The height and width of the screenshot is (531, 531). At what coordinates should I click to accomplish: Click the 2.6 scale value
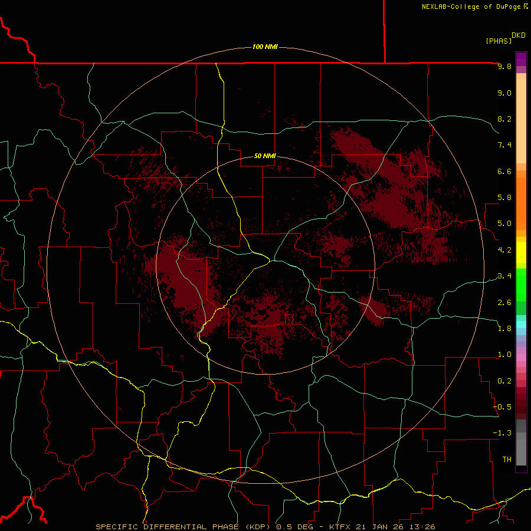(504, 303)
